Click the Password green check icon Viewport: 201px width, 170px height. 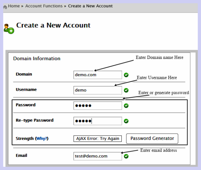[126, 106]
